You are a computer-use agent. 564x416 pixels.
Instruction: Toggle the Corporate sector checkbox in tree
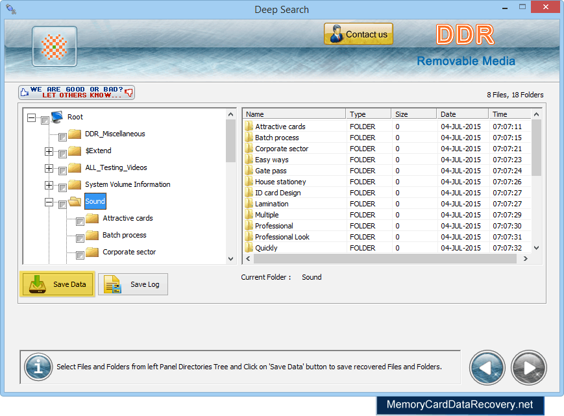[x=80, y=255]
